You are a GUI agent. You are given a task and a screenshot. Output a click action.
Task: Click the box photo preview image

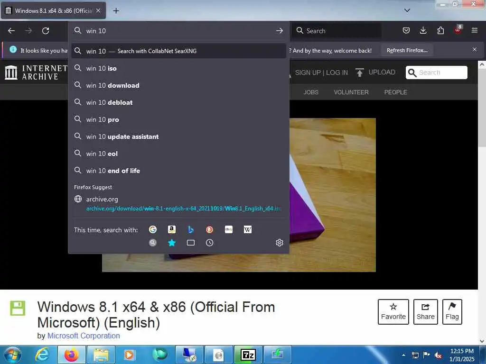point(332,195)
